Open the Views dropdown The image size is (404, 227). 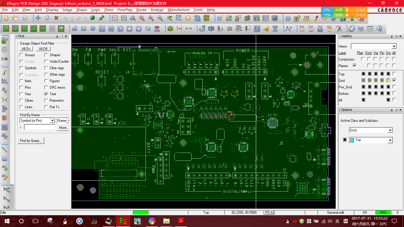tap(394, 46)
